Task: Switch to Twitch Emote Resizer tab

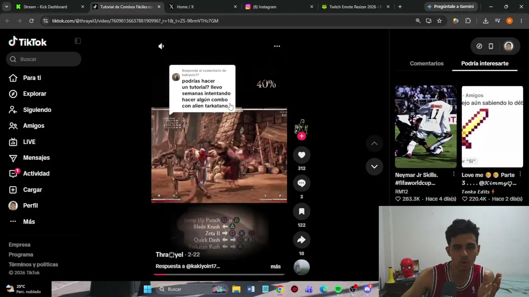Action: tap(355, 7)
